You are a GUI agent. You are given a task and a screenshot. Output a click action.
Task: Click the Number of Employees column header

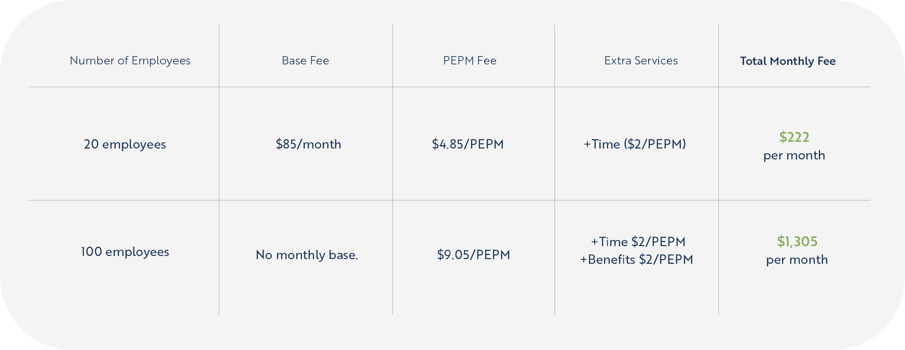point(130,61)
